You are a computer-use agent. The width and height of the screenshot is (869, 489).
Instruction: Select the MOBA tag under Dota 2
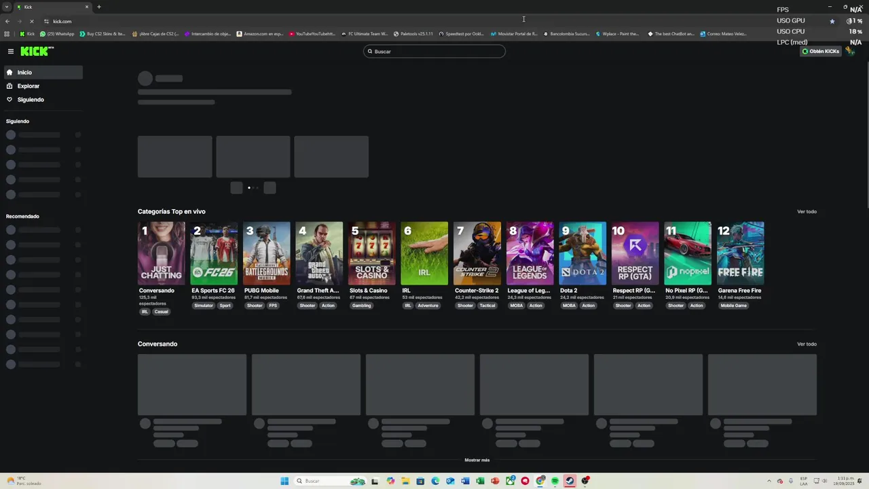tap(569, 306)
